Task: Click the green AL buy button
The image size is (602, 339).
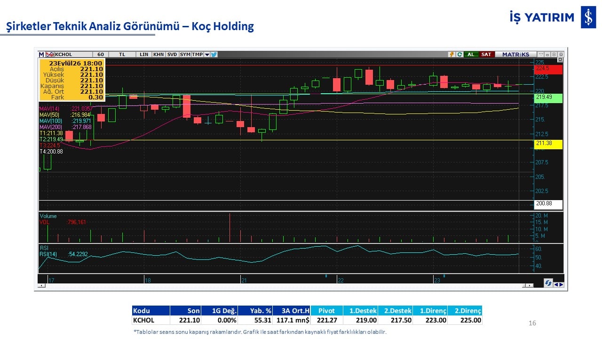Action: [471, 54]
